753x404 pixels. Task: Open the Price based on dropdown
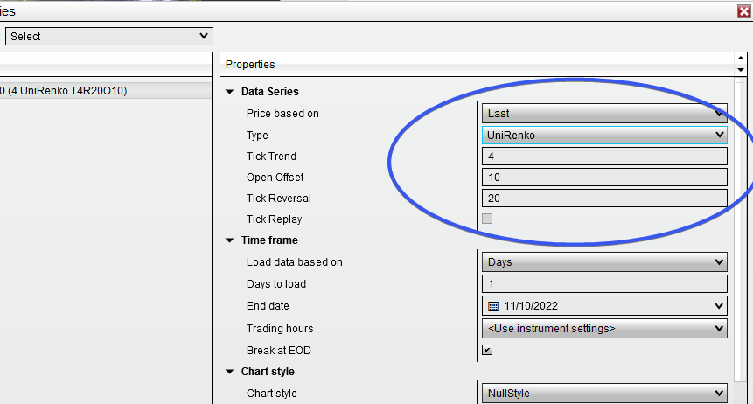click(604, 114)
